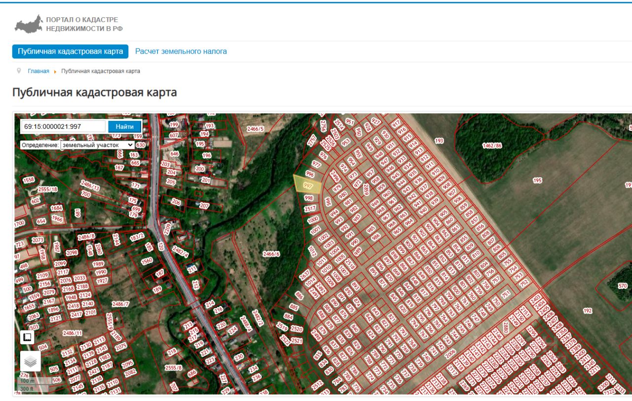Click the Russia map portal logo
This screenshot has height=401, width=632.
(29, 24)
